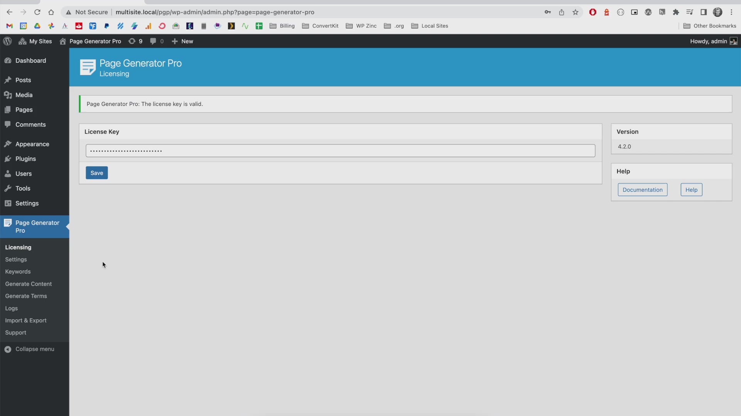Select the License Key input field

point(340,150)
